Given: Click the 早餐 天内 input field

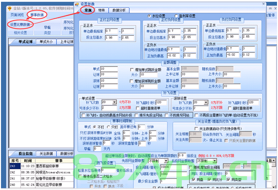Looking at the screenshot, I should (x=97, y=149).
